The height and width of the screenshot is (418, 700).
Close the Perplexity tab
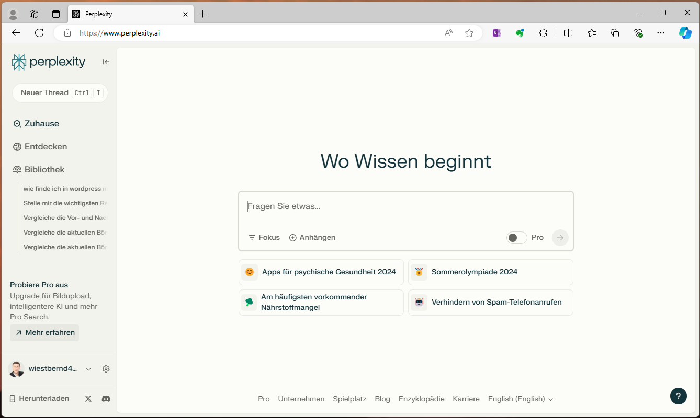tap(185, 14)
